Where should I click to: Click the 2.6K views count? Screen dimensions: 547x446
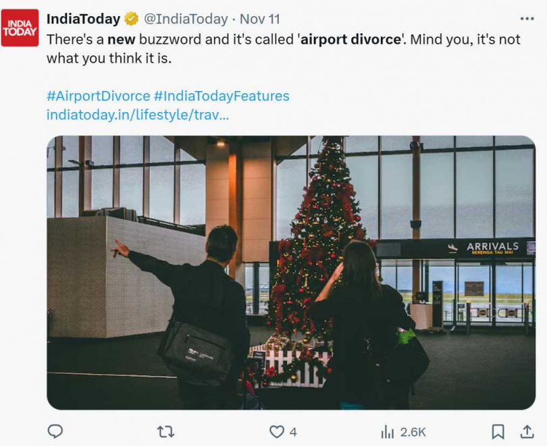point(413,432)
